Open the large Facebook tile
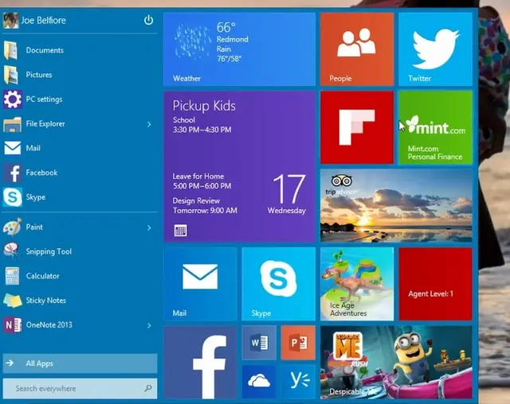 pos(200,362)
